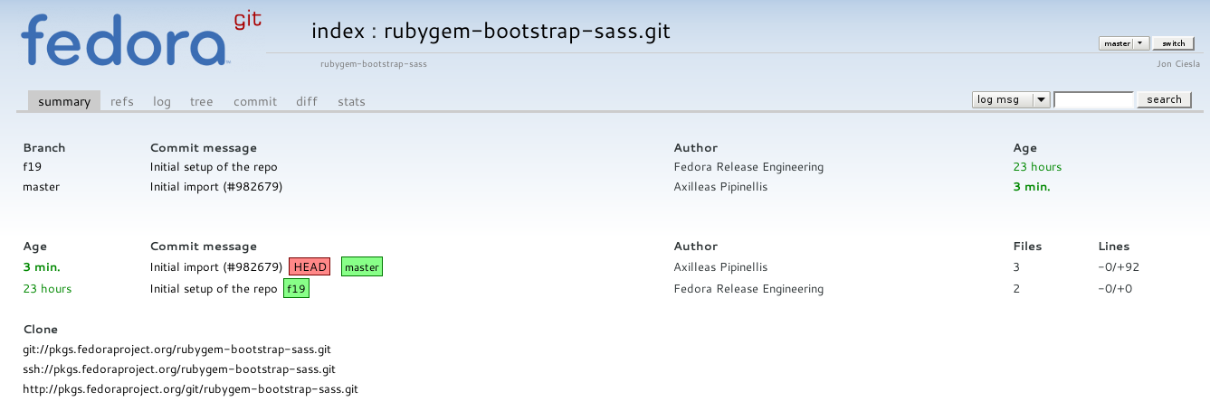Open the f19 branch link
The width and height of the screenshot is (1210, 401).
(x=33, y=167)
